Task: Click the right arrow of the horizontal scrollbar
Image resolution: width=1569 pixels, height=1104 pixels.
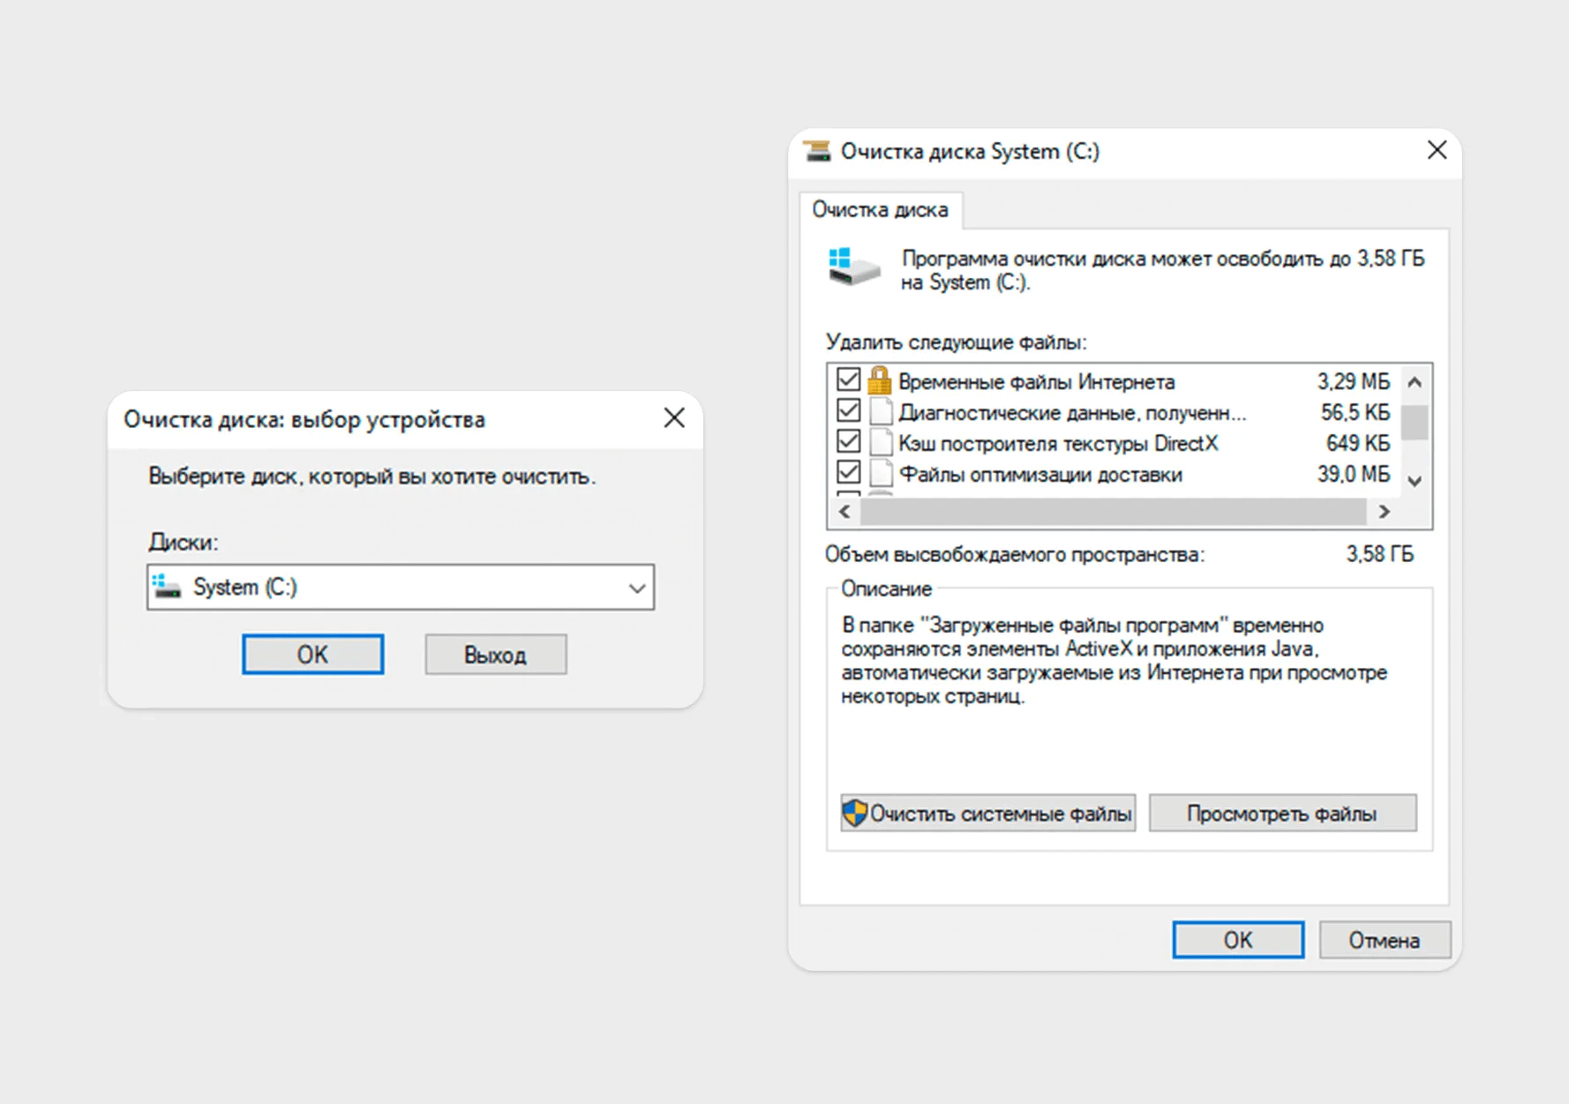Action: [x=1384, y=512]
